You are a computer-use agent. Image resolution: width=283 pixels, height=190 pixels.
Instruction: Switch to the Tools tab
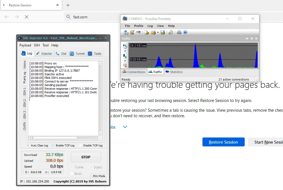95,54
